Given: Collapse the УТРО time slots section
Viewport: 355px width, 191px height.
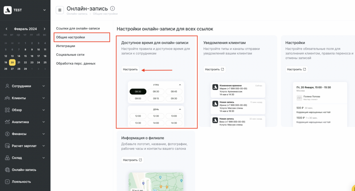Looking at the screenshot, I should (180, 85).
